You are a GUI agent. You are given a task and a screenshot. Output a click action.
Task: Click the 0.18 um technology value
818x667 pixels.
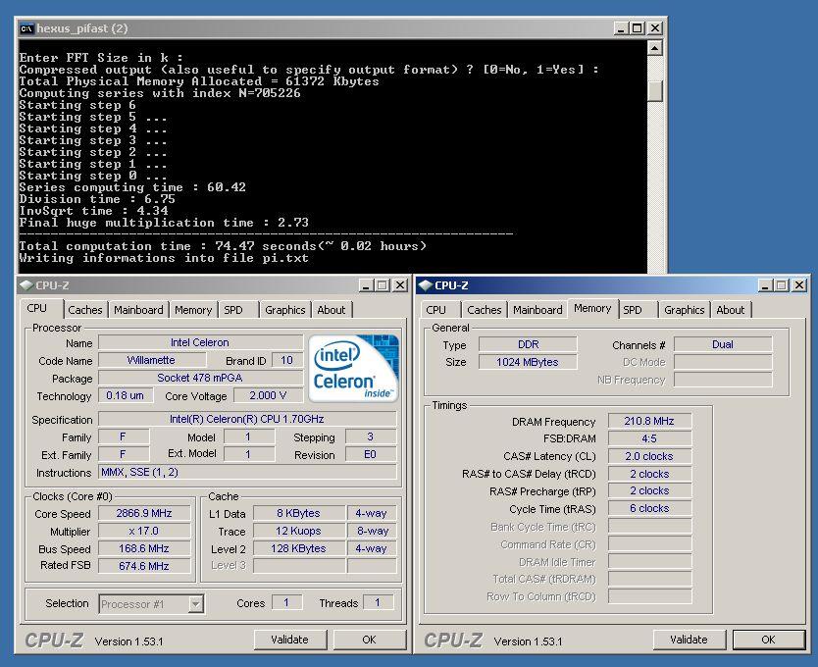tap(126, 395)
